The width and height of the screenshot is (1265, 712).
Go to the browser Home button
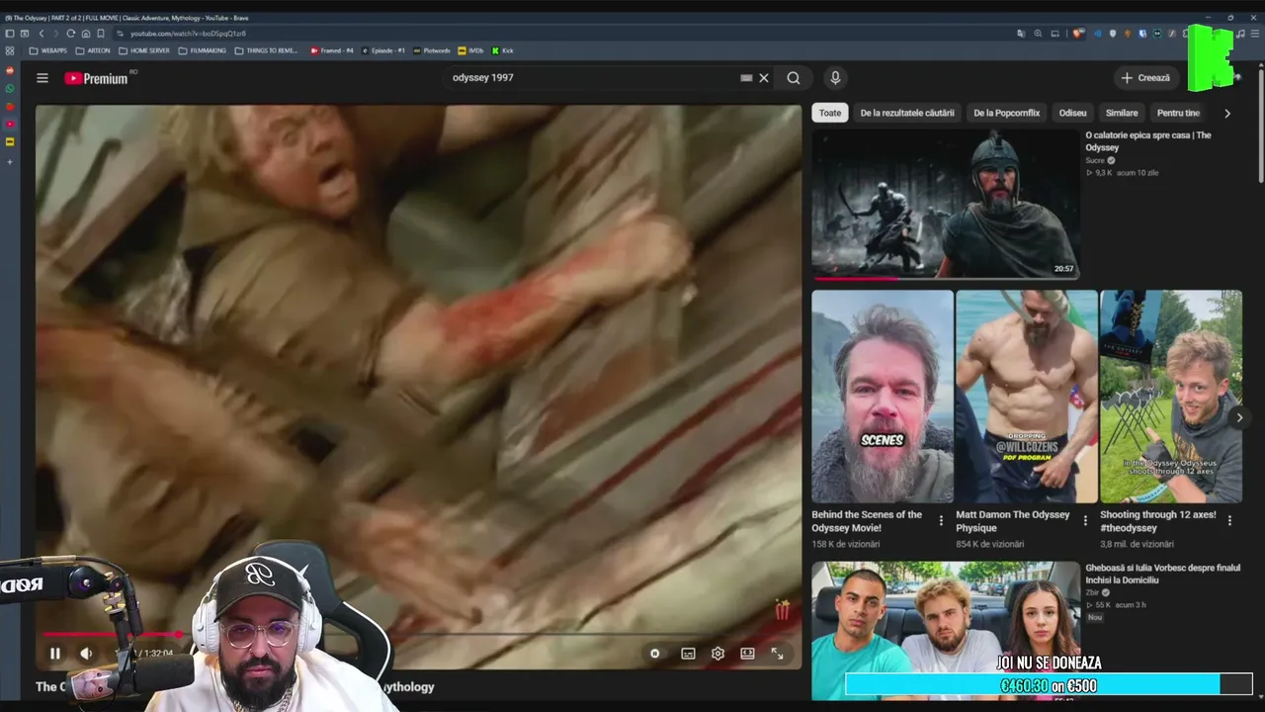(x=85, y=34)
